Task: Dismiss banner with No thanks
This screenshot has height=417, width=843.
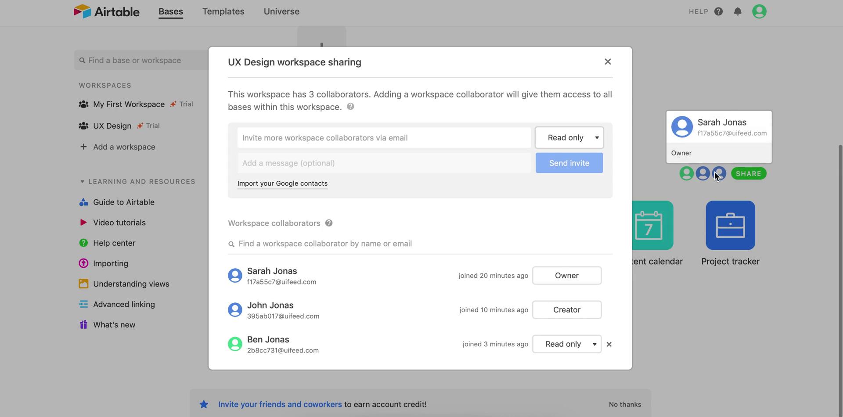Action: pos(625,404)
